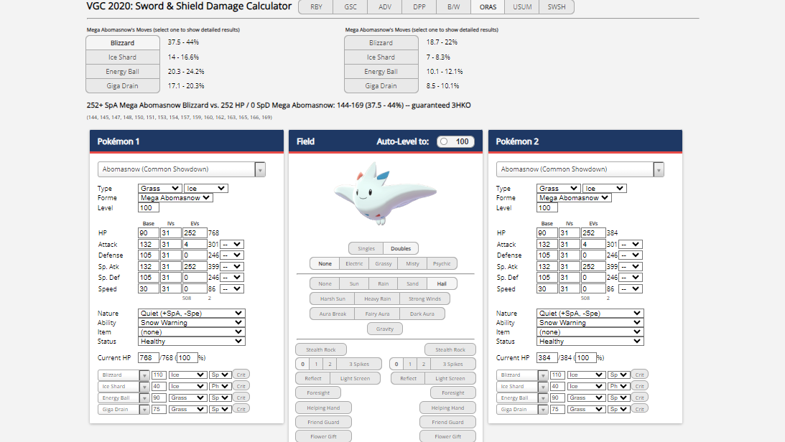Toggle Gravity field effect
The image size is (785, 442).
point(385,329)
